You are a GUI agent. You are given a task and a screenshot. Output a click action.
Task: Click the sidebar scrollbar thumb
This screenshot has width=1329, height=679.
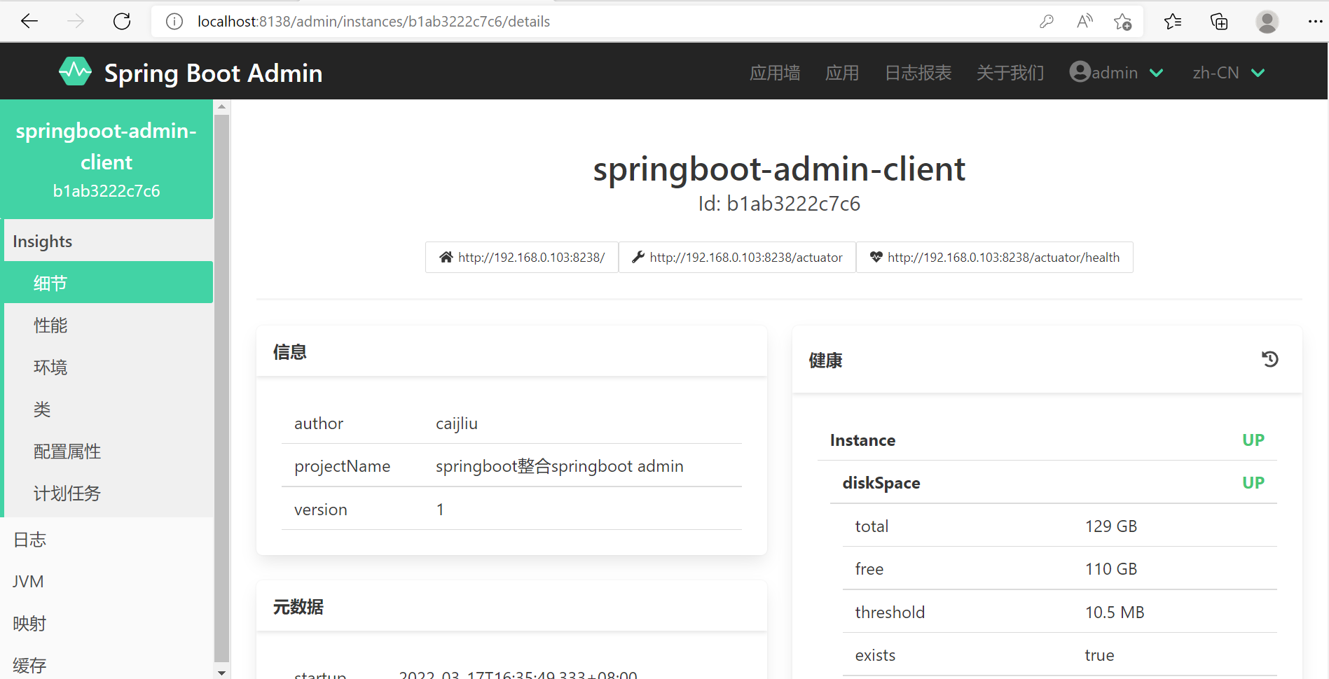point(221,388)
